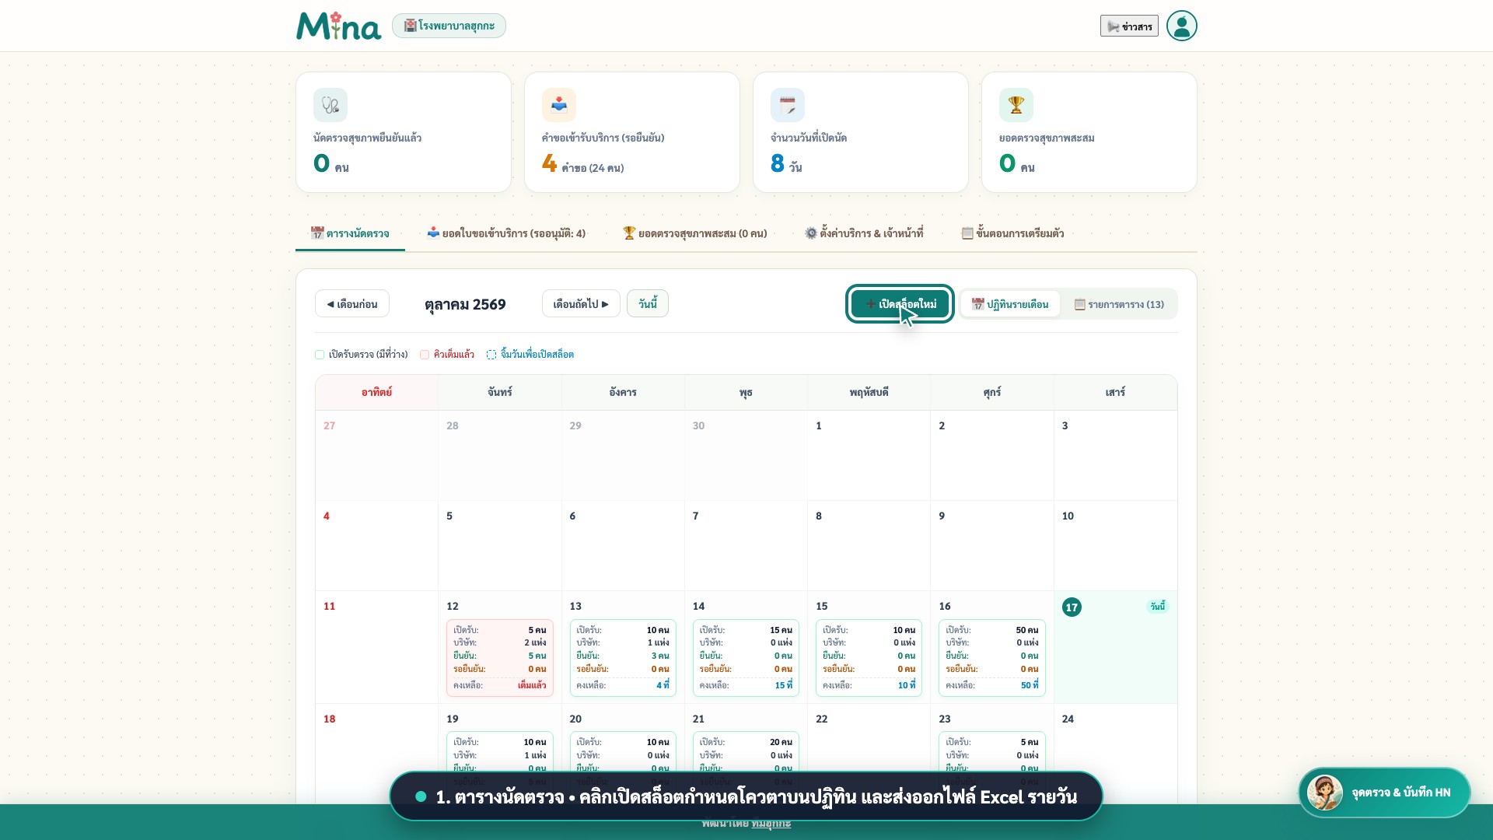
Task: Open ขั้นตอนการเตรียมตัว tab
Action: point(1012,233)
